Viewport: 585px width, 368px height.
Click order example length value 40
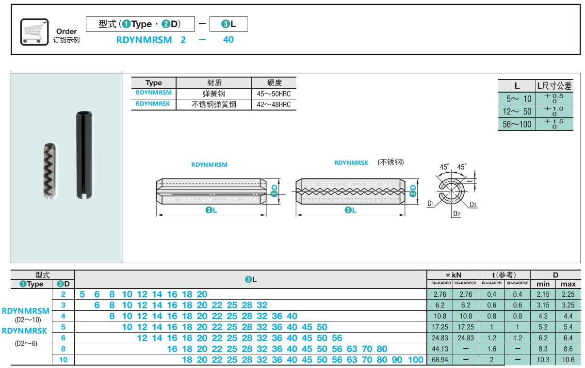(228, 40)
